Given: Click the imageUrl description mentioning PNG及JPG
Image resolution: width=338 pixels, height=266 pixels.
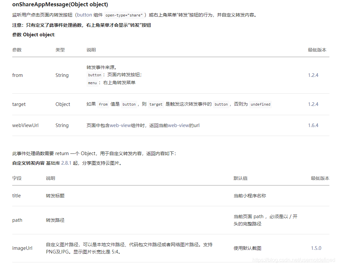Looking at the screenshot, I should (129, 248).
